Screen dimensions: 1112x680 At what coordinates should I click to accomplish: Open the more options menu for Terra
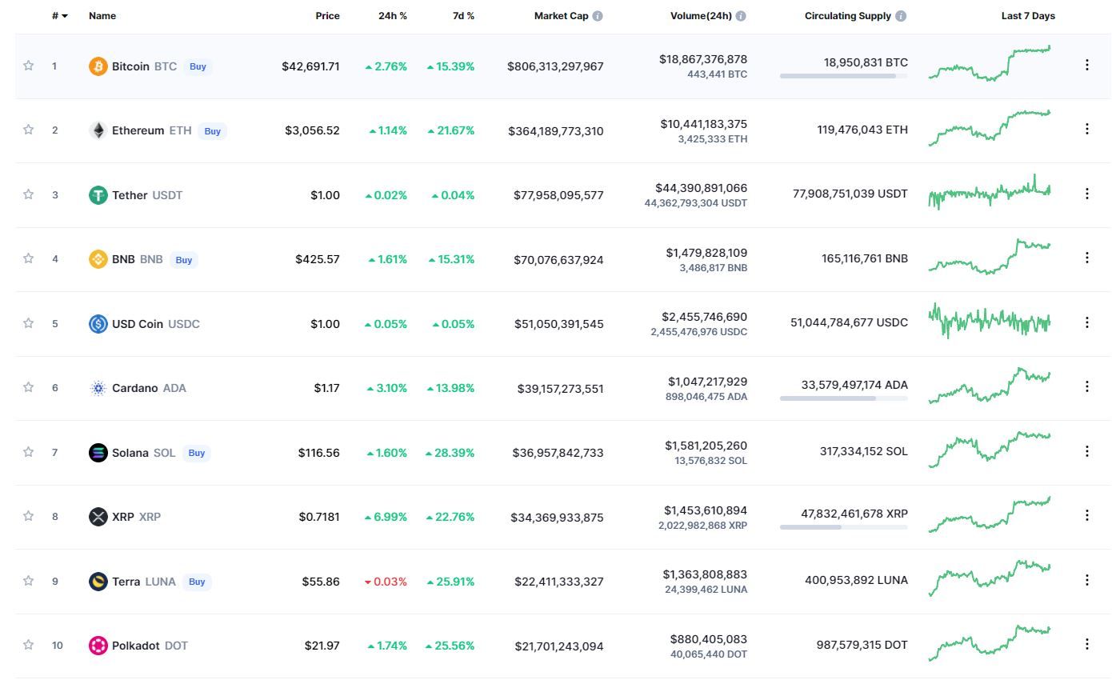(x=1086, y=580)
